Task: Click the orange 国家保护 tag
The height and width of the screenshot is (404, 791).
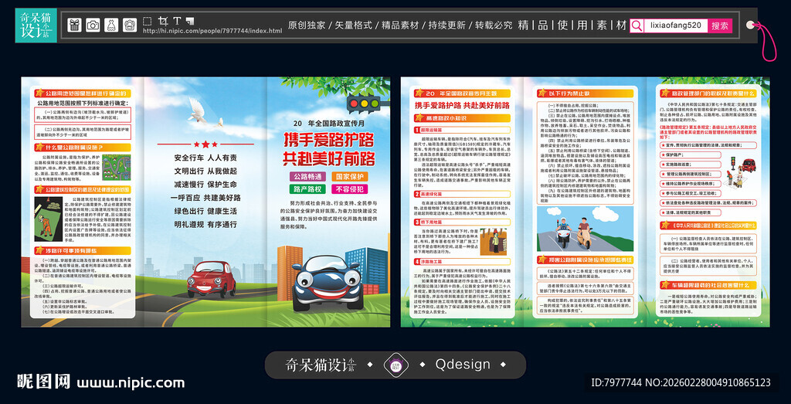Action: [x=350, y=177]
